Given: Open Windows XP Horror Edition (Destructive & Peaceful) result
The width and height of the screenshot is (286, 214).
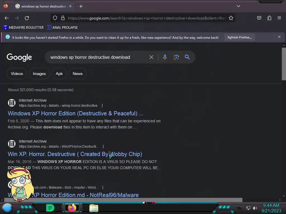Looking at the screenshot, I should pos(75,113).
